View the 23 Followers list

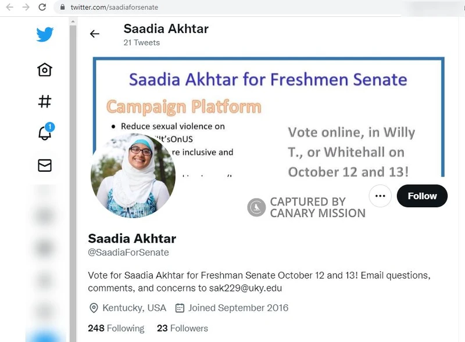tap(183, 328)
